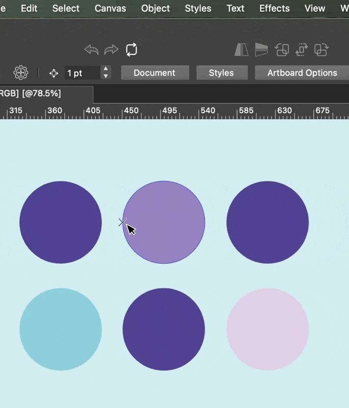
Task: Click the nudge distance arrows icon
Action: pyautogui.click(x=53, y=73)
